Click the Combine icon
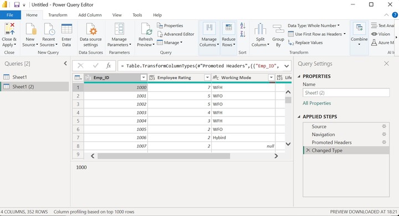The image size is (399, 216). point(359,29)
